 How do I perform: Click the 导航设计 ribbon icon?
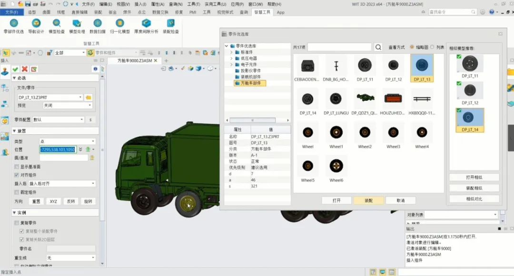pyautogui.click(x=36, y=23)
